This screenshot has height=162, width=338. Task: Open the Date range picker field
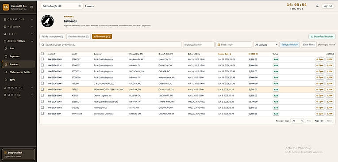point(234,44)
